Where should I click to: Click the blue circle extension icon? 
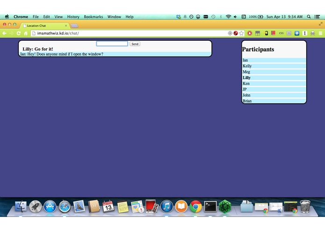[x=297, y=33]
